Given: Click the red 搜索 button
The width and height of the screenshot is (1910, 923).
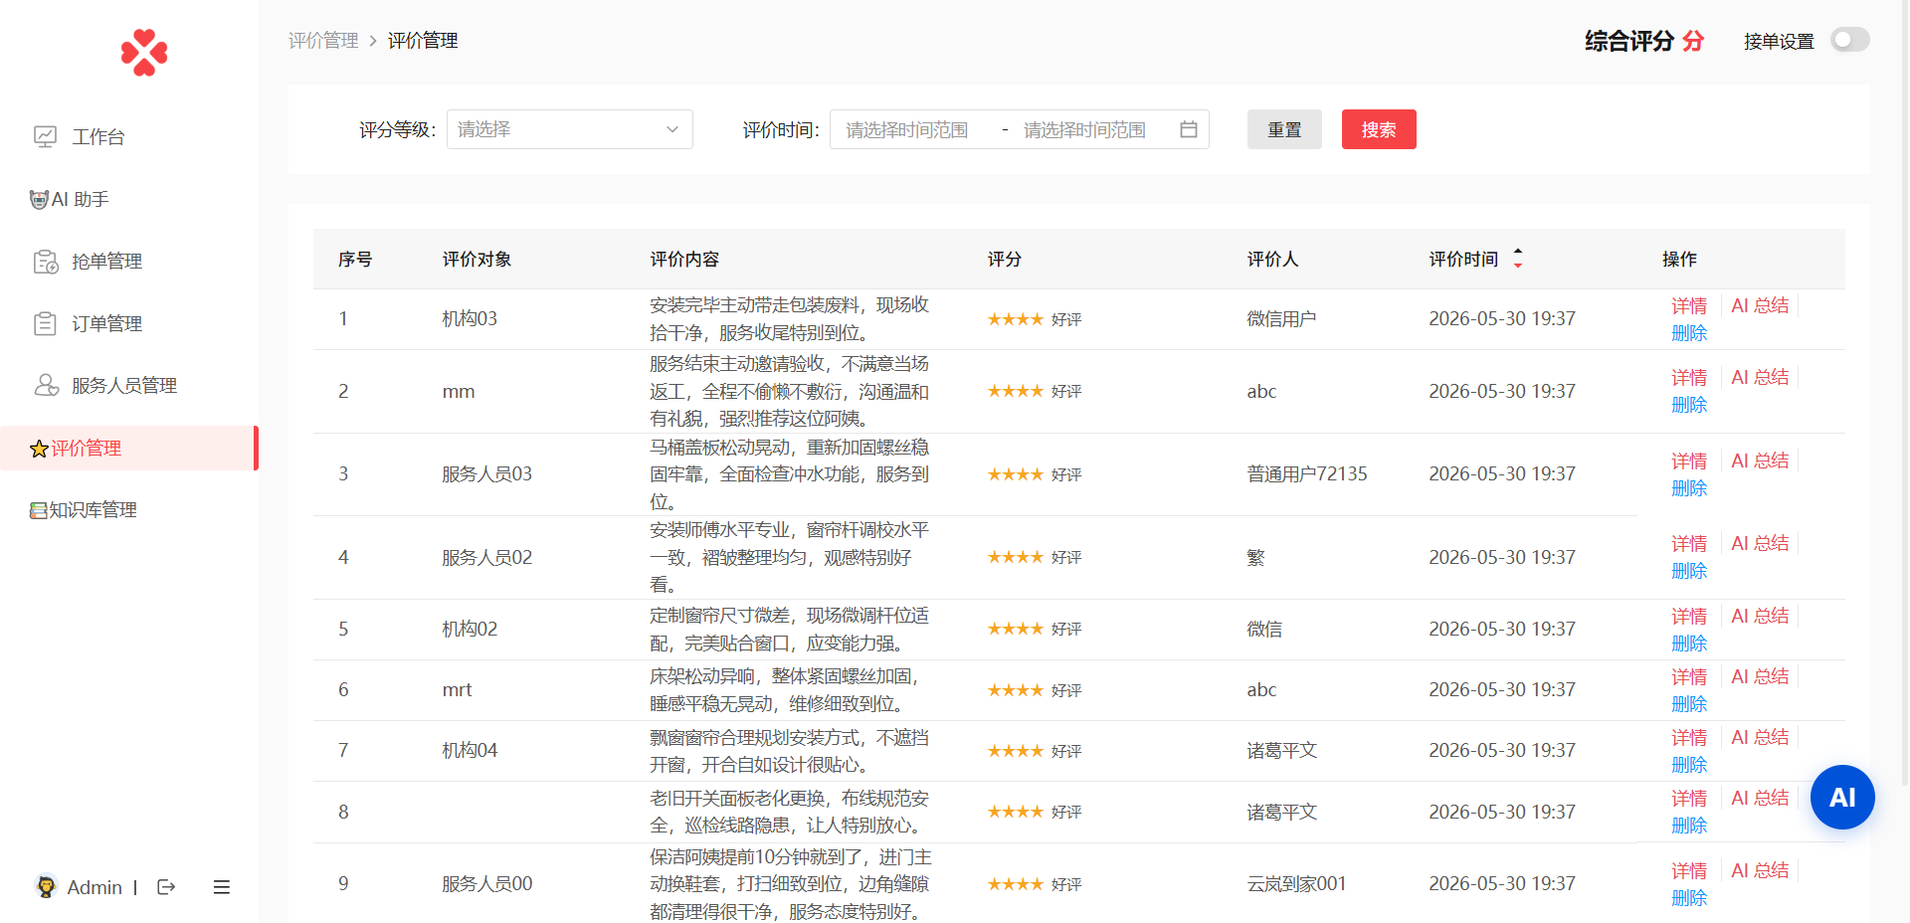Looking at the screenshot, I should tap(1379, 129).
